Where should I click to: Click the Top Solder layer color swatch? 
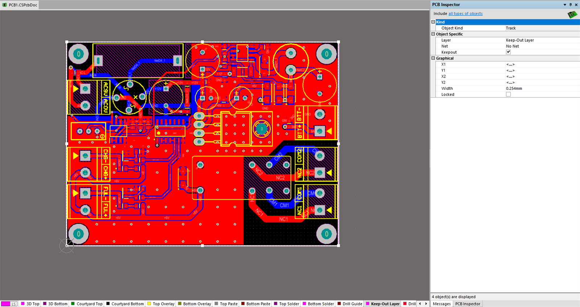coord(276,304)
